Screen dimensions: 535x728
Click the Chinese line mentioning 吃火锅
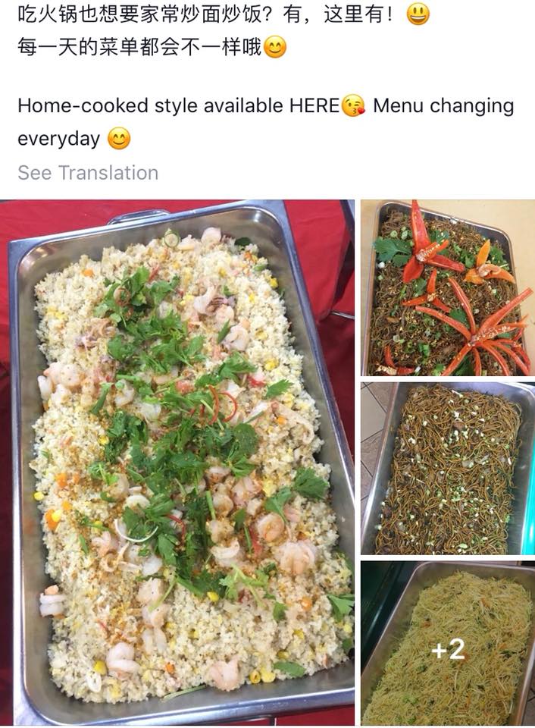(x=205, y=14)
